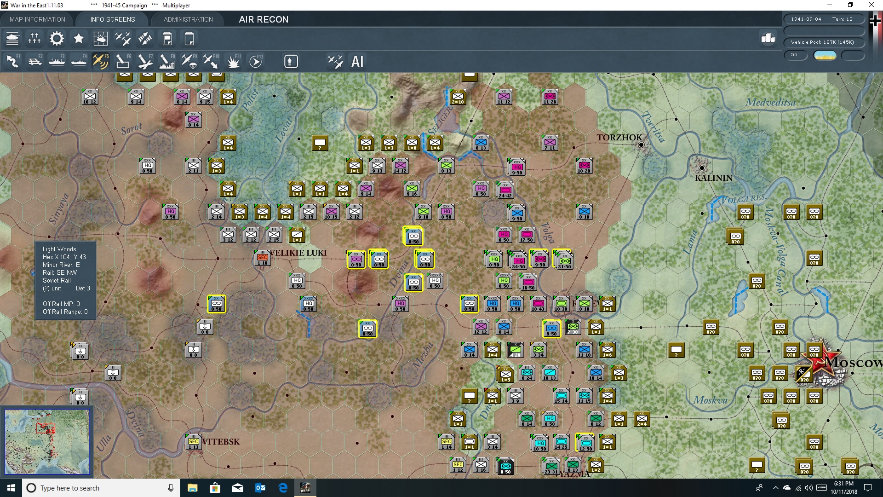Click the Torzhok city marker
Image resolution: width=883 pixels, height=497 pixels.
641,144
